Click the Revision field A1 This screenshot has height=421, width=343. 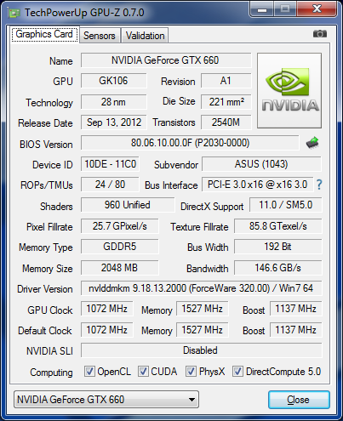point(226,81)
